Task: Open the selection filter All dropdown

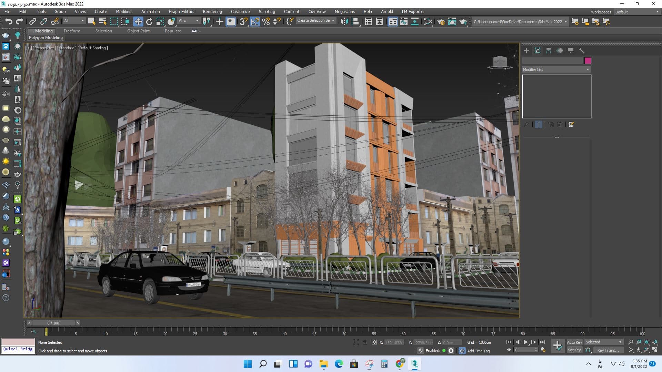Action: click(x=74, y=21)
